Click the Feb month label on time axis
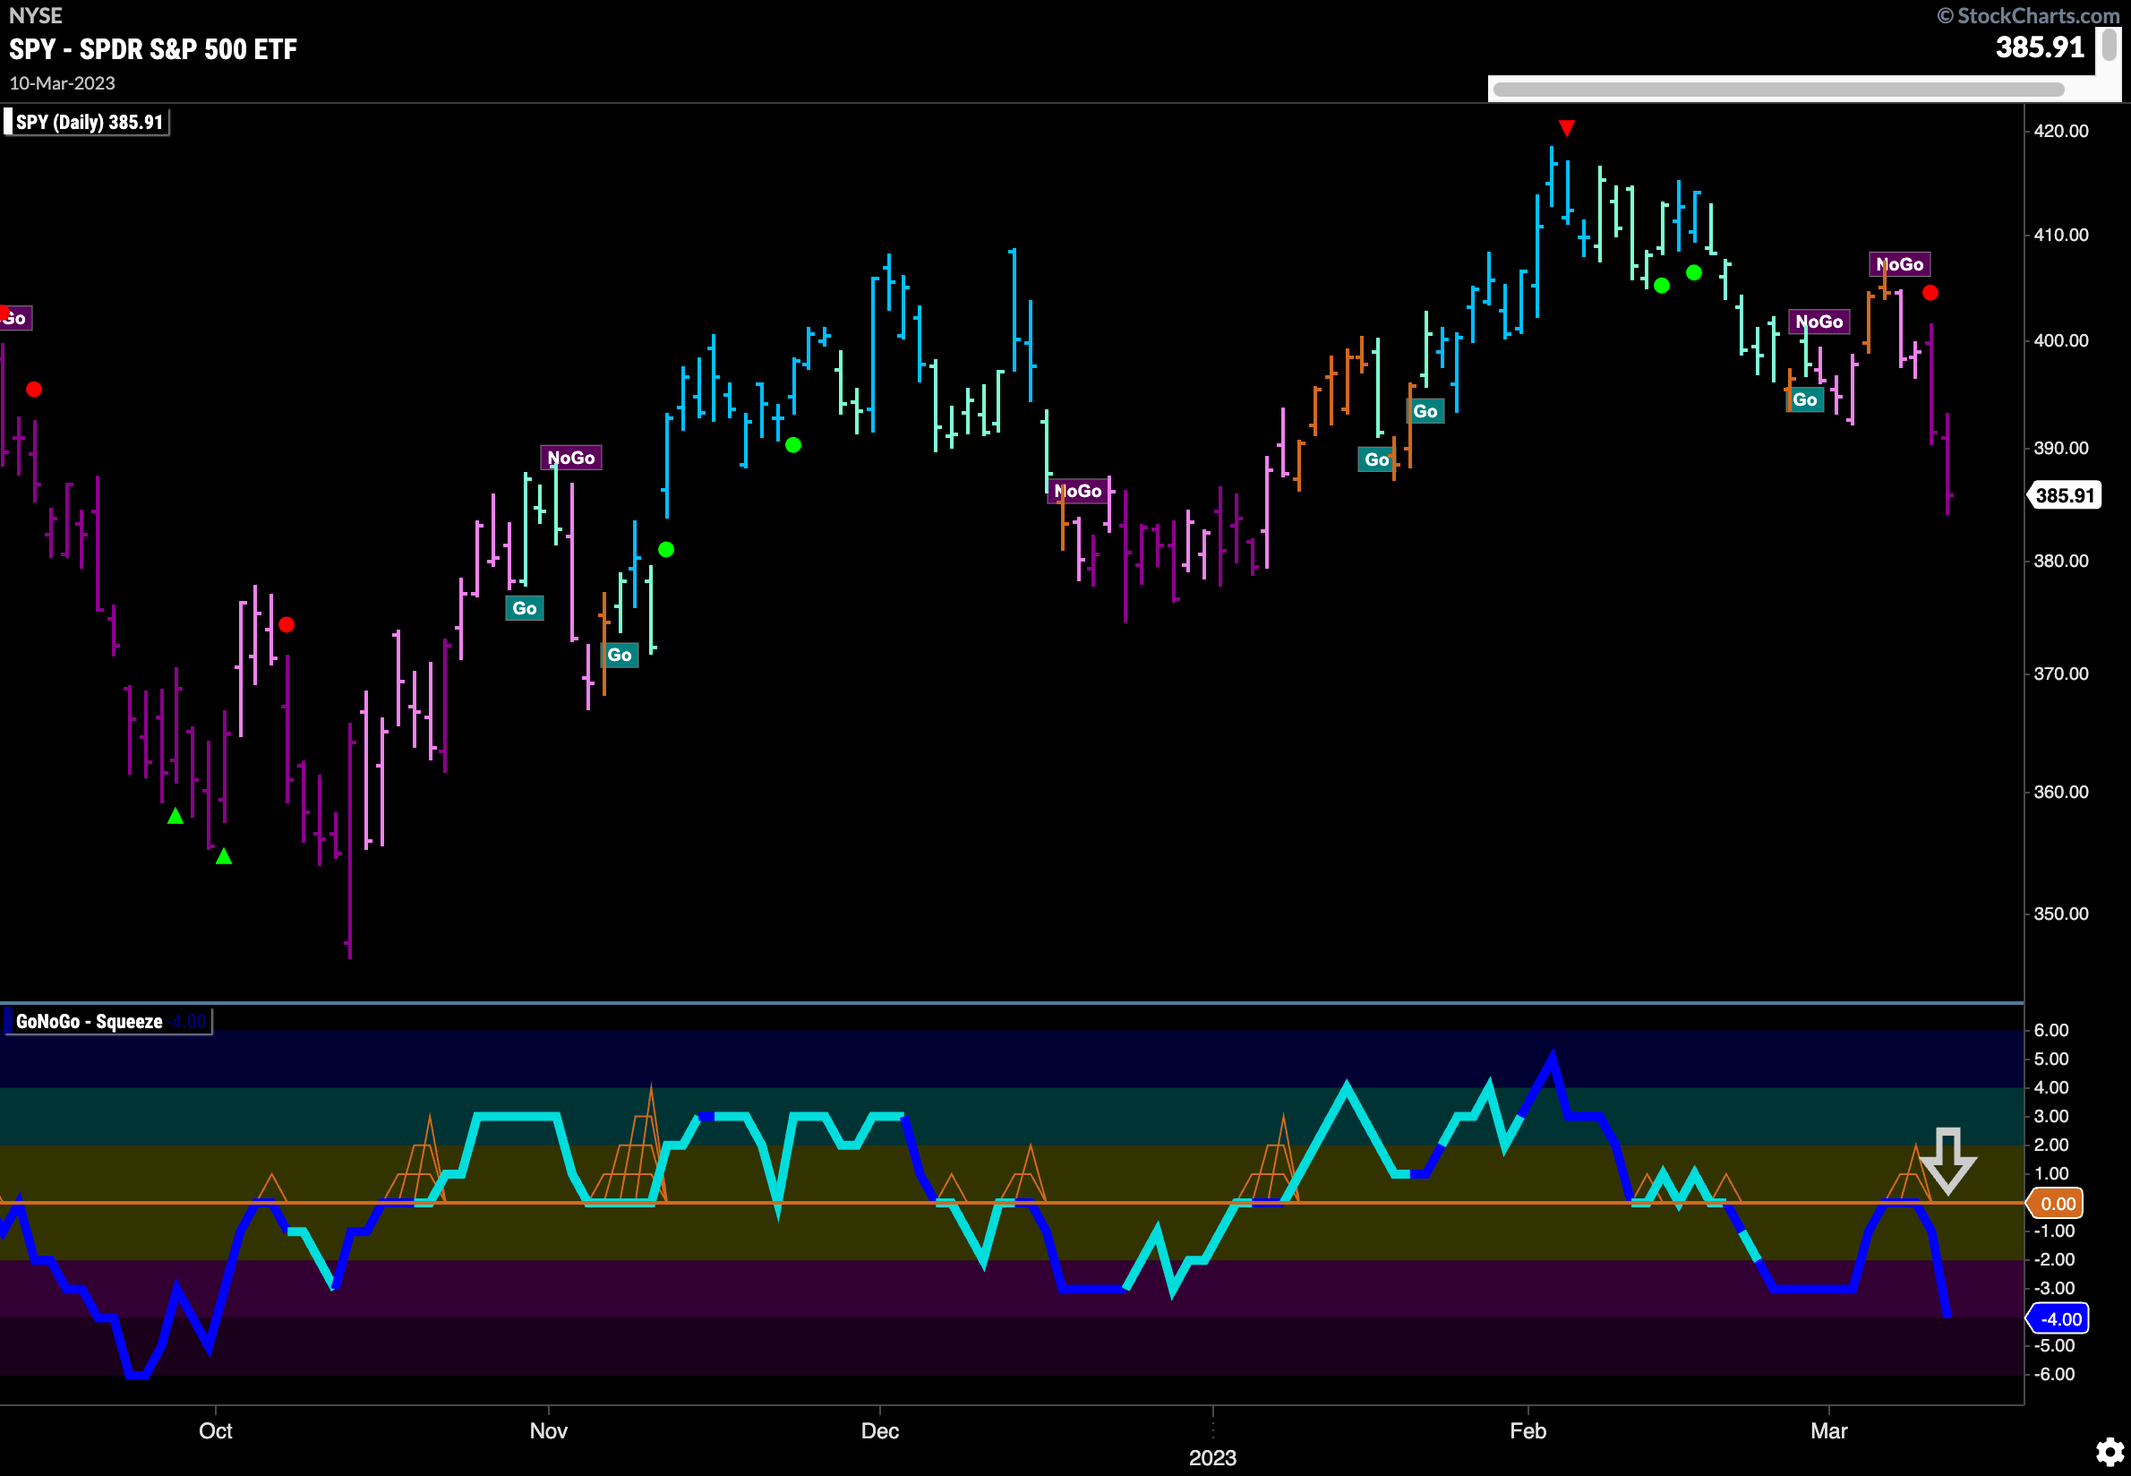 pyautogui.click(x=1528, y=1430)
